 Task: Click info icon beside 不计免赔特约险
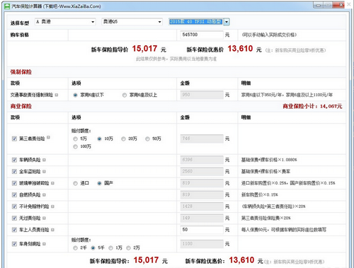52,206
